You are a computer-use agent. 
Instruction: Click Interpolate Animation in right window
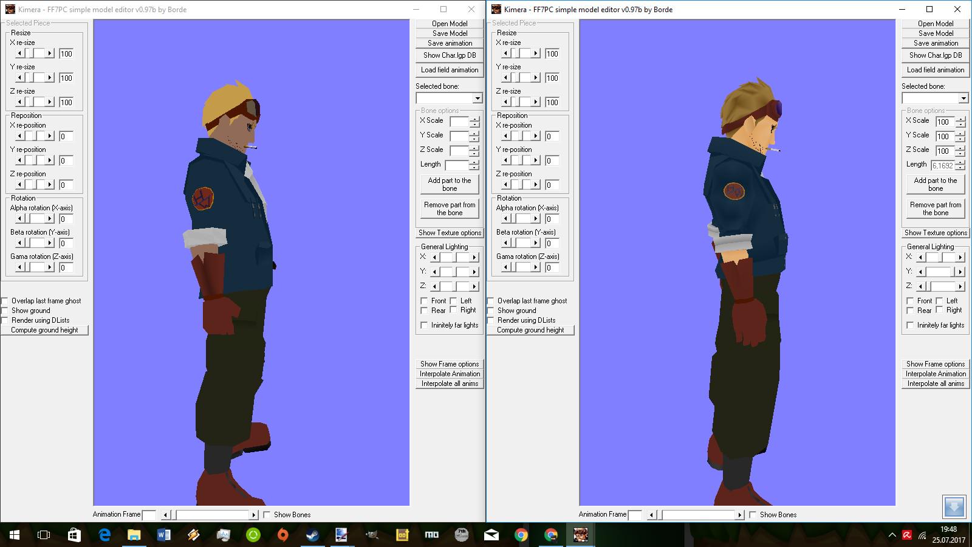[x=936, y=374]
